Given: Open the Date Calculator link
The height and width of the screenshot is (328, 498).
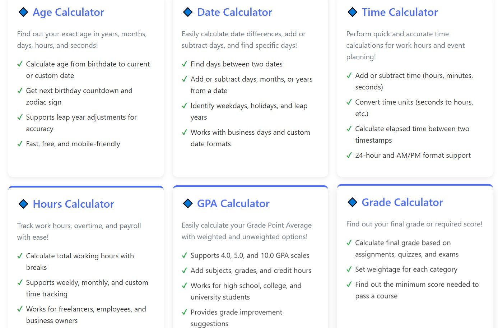Looking at the screenshot, I should (x=234, y=12).
